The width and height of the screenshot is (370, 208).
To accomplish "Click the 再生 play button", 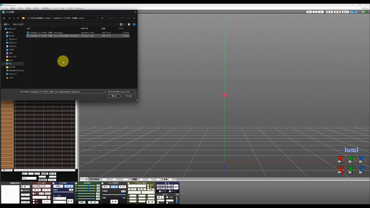I will coord(160,197).
